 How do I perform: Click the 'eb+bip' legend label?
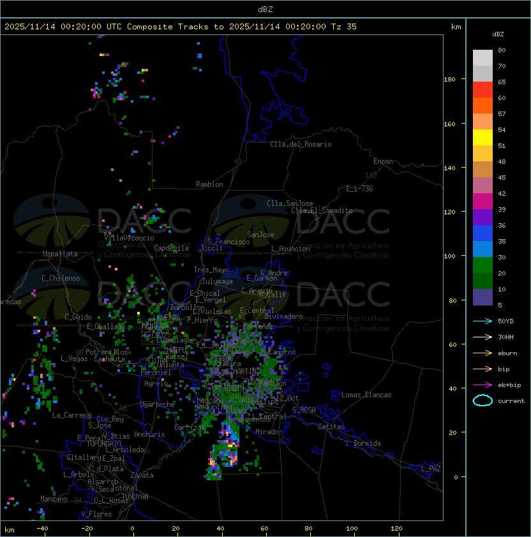[509, 385]
